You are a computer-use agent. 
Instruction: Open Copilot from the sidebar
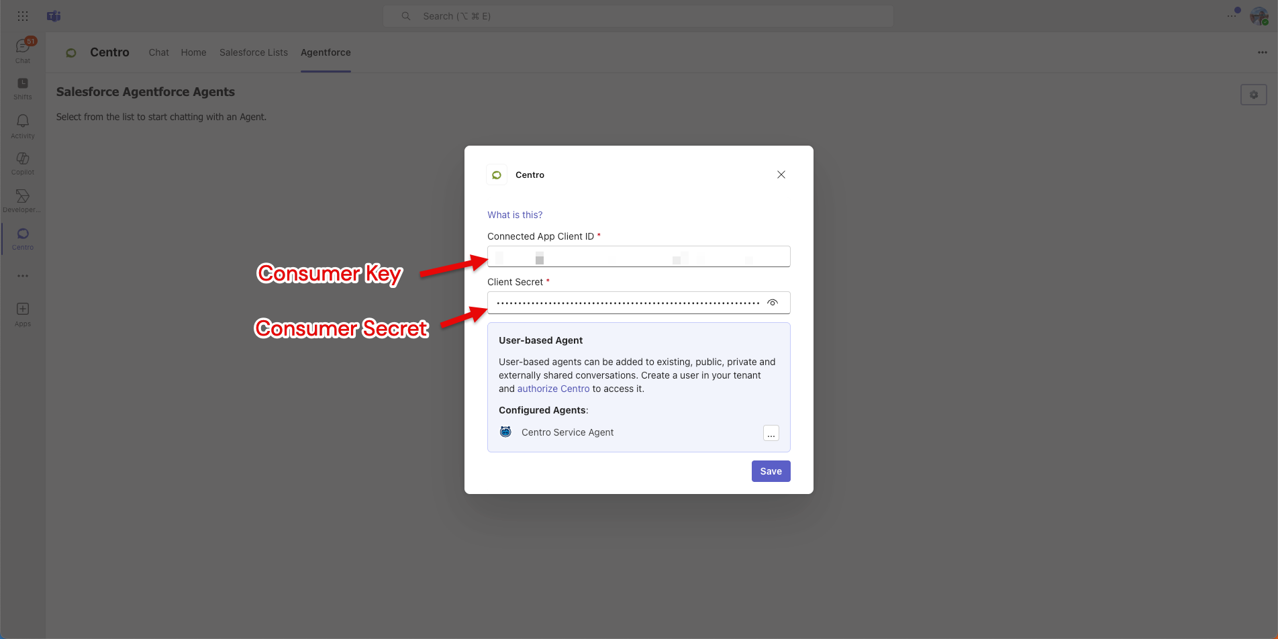tap(23, 162)
